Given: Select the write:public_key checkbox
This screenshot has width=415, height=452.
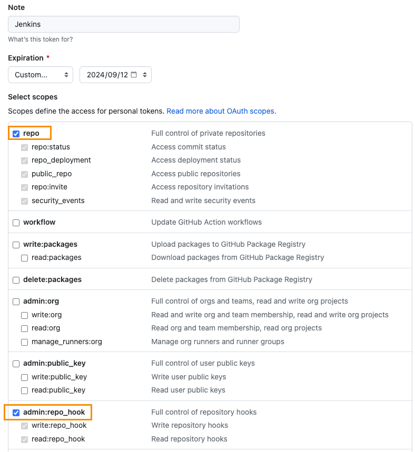Looking at the screenshot, I should pos(24,377).
